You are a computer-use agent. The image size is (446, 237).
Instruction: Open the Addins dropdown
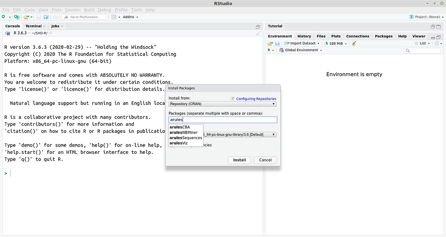click(130, 17)
